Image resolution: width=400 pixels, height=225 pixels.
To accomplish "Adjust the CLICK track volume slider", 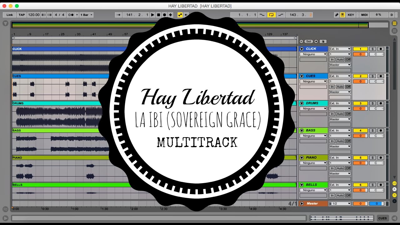I will tap(360, 54).
